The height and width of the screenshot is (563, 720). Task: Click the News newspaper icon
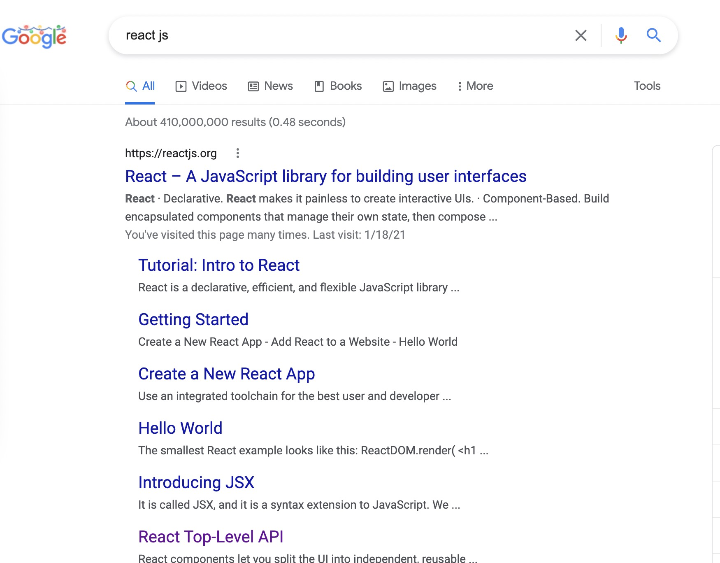click(x=253, y=86)
